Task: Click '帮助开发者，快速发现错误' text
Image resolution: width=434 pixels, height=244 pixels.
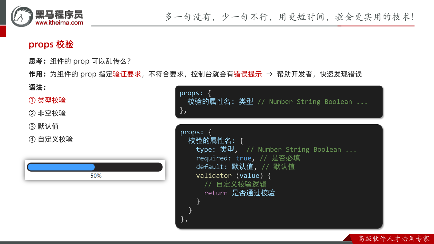Action: tap(319, 74)
